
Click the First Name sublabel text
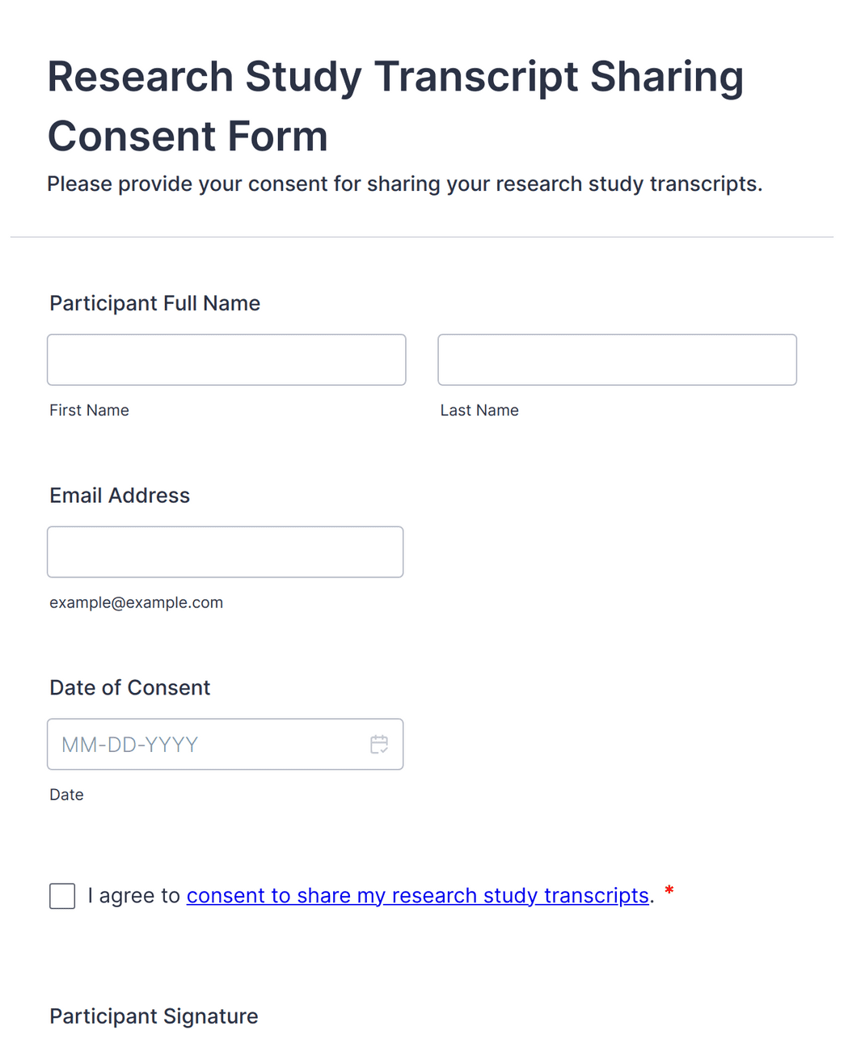[x=89, y=411]
